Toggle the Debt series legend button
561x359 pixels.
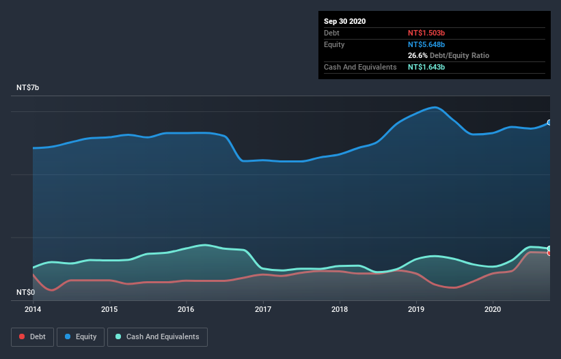tap(33, 337)
